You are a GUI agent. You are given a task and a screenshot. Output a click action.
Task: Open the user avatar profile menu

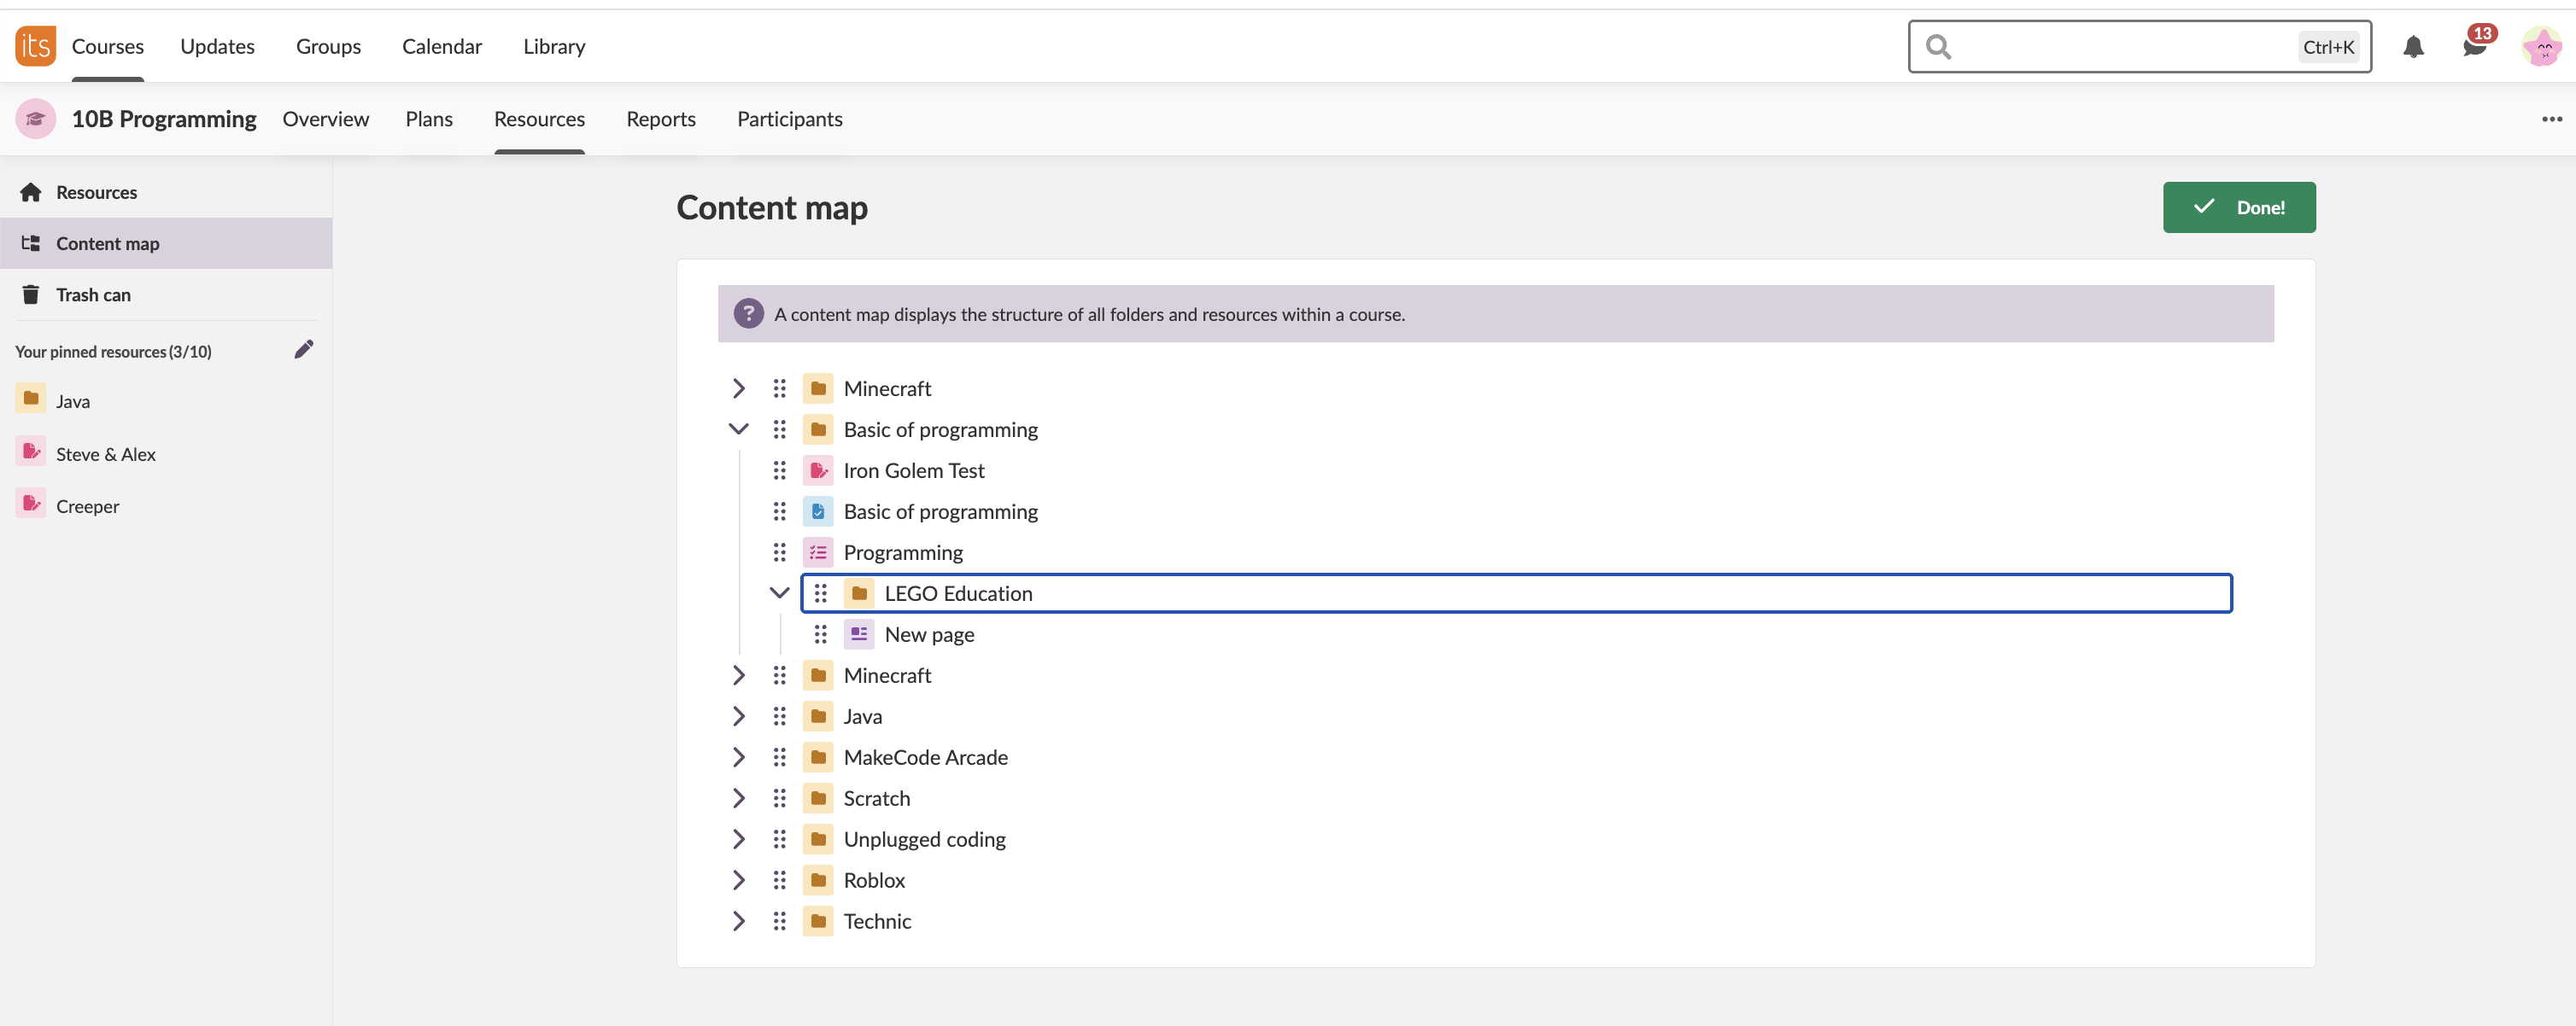(2541, 47)
